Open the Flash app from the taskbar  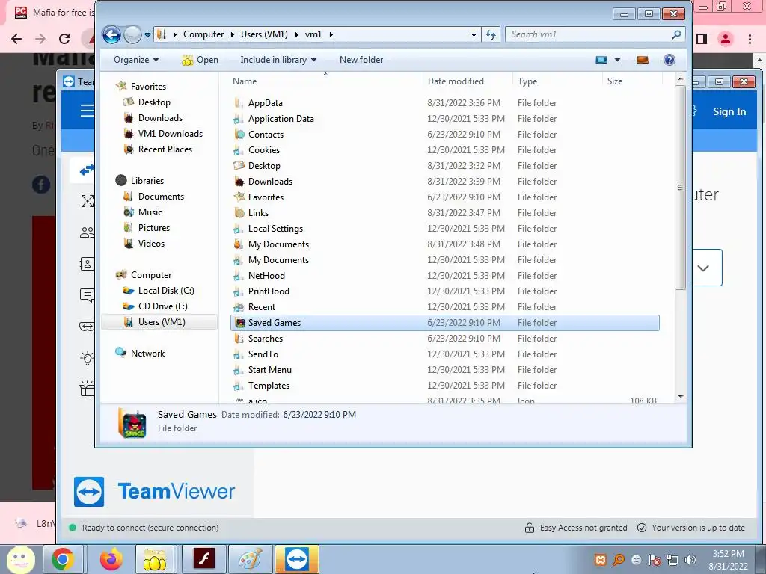tap(203, 559)
